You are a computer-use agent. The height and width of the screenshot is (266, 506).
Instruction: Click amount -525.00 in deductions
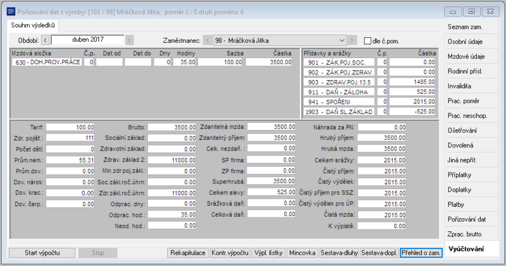412,112
